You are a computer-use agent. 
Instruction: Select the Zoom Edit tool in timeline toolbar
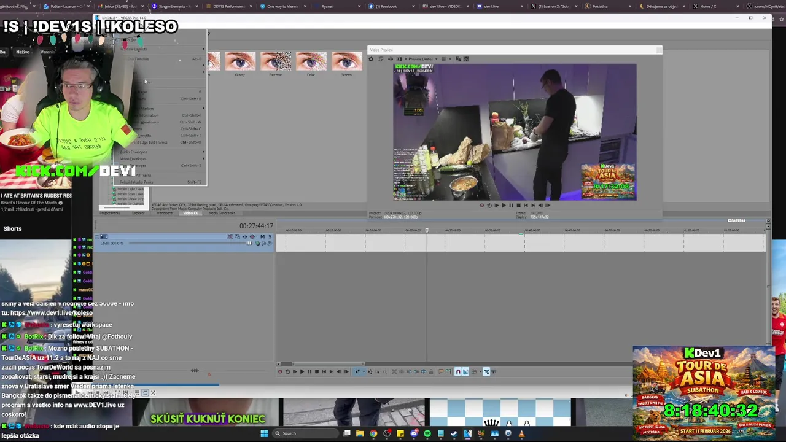click(x=385, y=371)
